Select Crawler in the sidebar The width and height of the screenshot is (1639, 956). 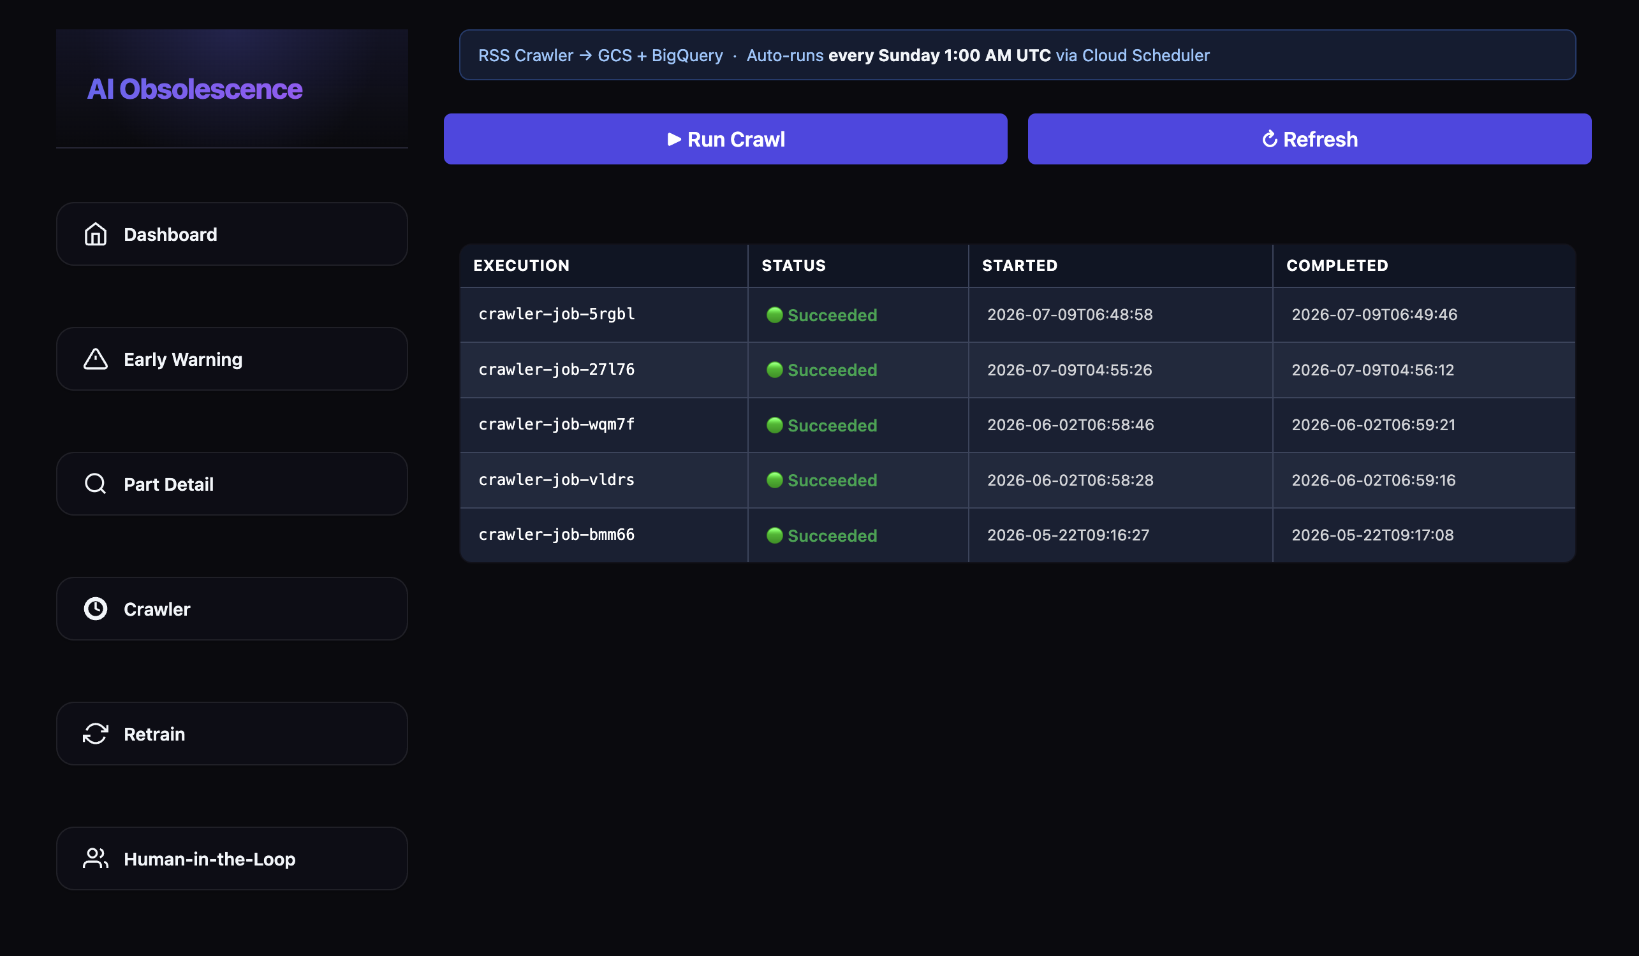click(232, 608)
